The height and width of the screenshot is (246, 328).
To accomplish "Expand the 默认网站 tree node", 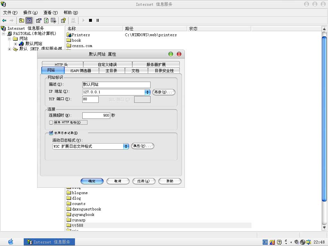I will 15,44.
